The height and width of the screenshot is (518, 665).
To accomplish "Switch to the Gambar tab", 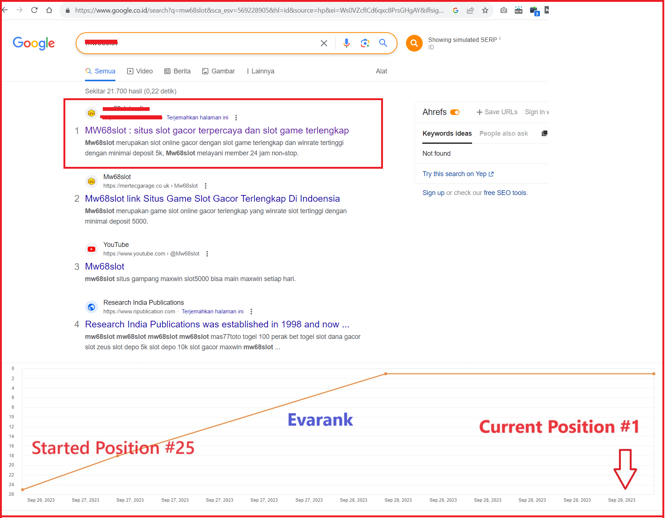I will point(219,71).
